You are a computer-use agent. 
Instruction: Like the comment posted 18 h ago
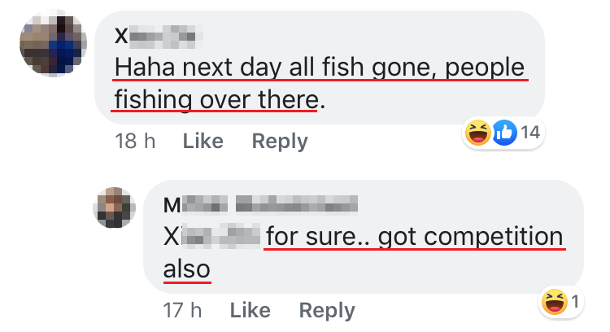[x=203, y=141]
